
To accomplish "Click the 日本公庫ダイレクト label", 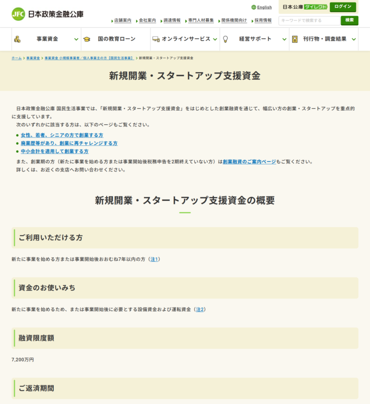I will pyautogui.click(x=305, y=7).
